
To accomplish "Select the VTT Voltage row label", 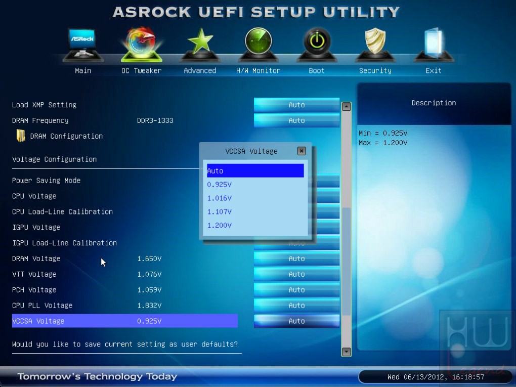I will [x=34, y=274].
